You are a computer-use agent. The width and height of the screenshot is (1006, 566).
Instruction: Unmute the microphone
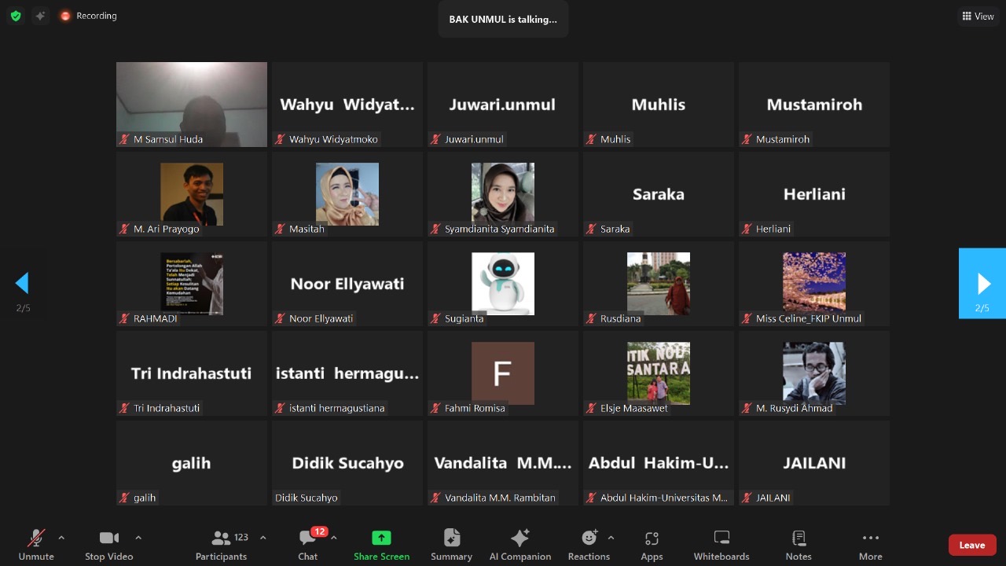click(36, 545)
